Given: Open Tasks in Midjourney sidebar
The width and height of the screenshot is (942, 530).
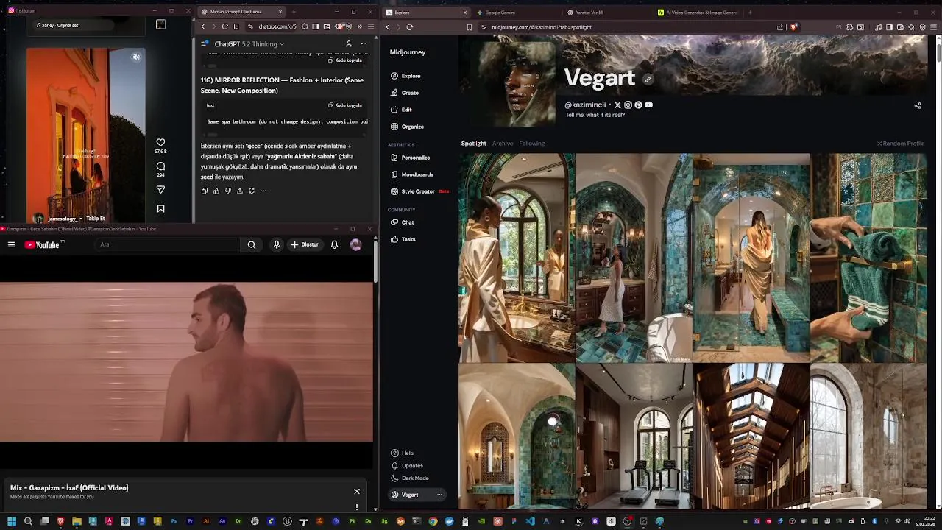Looking at the screenshot, I should tap(403, 239).
